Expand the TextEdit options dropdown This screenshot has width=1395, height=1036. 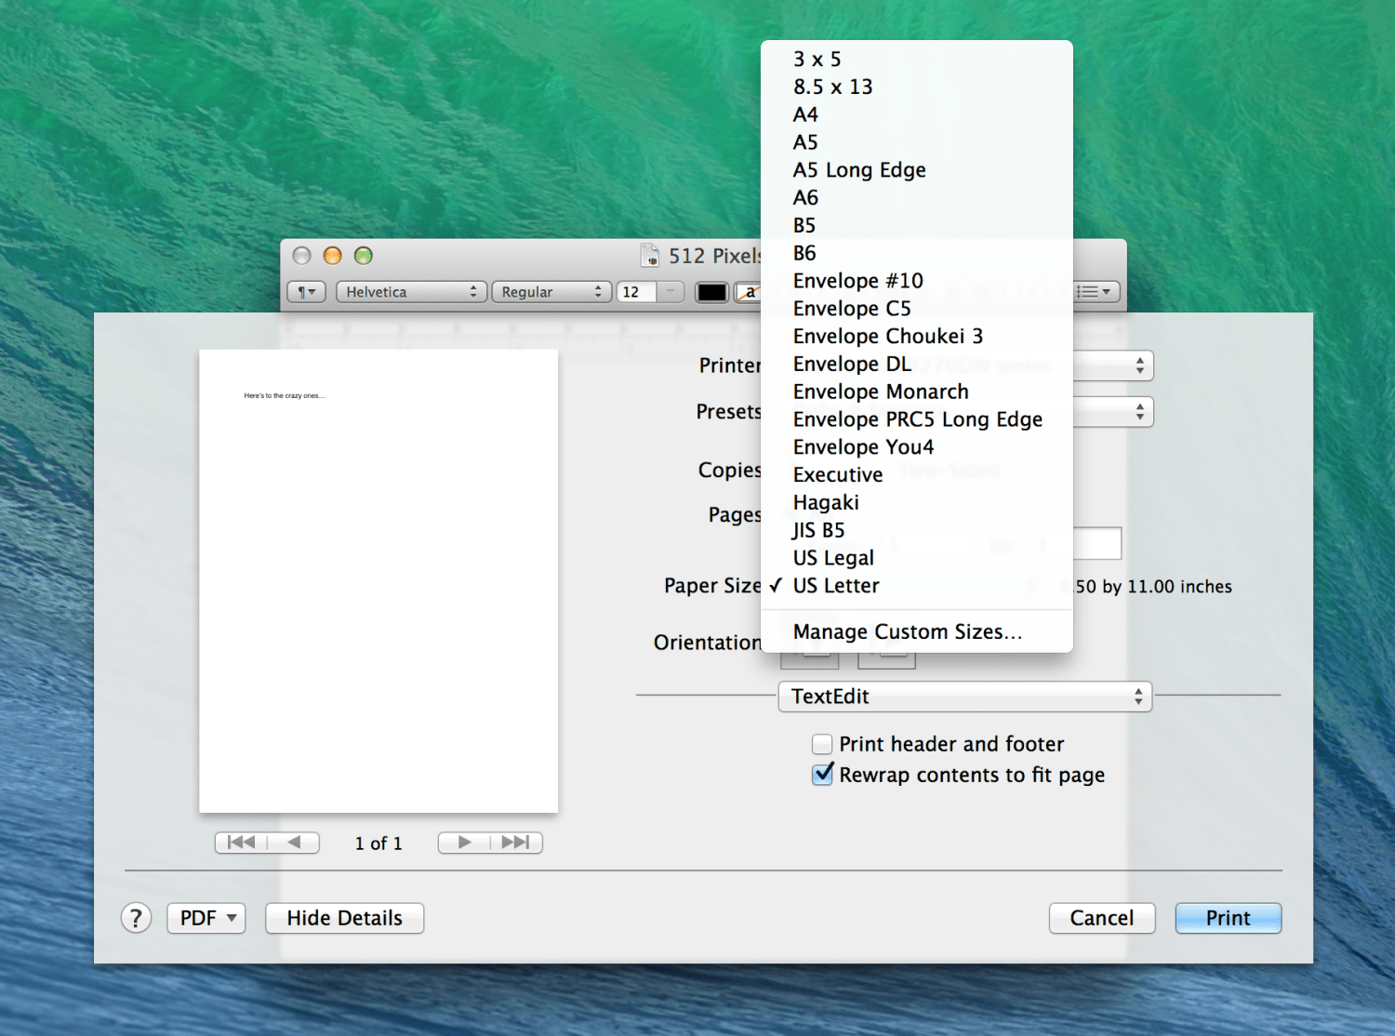tap(964, 697)
